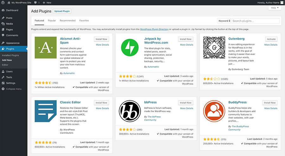Click the Tools wrench icon in sidebar
Image resolution: width=285 pixels, height=156 pixels.
click(3, 77)
